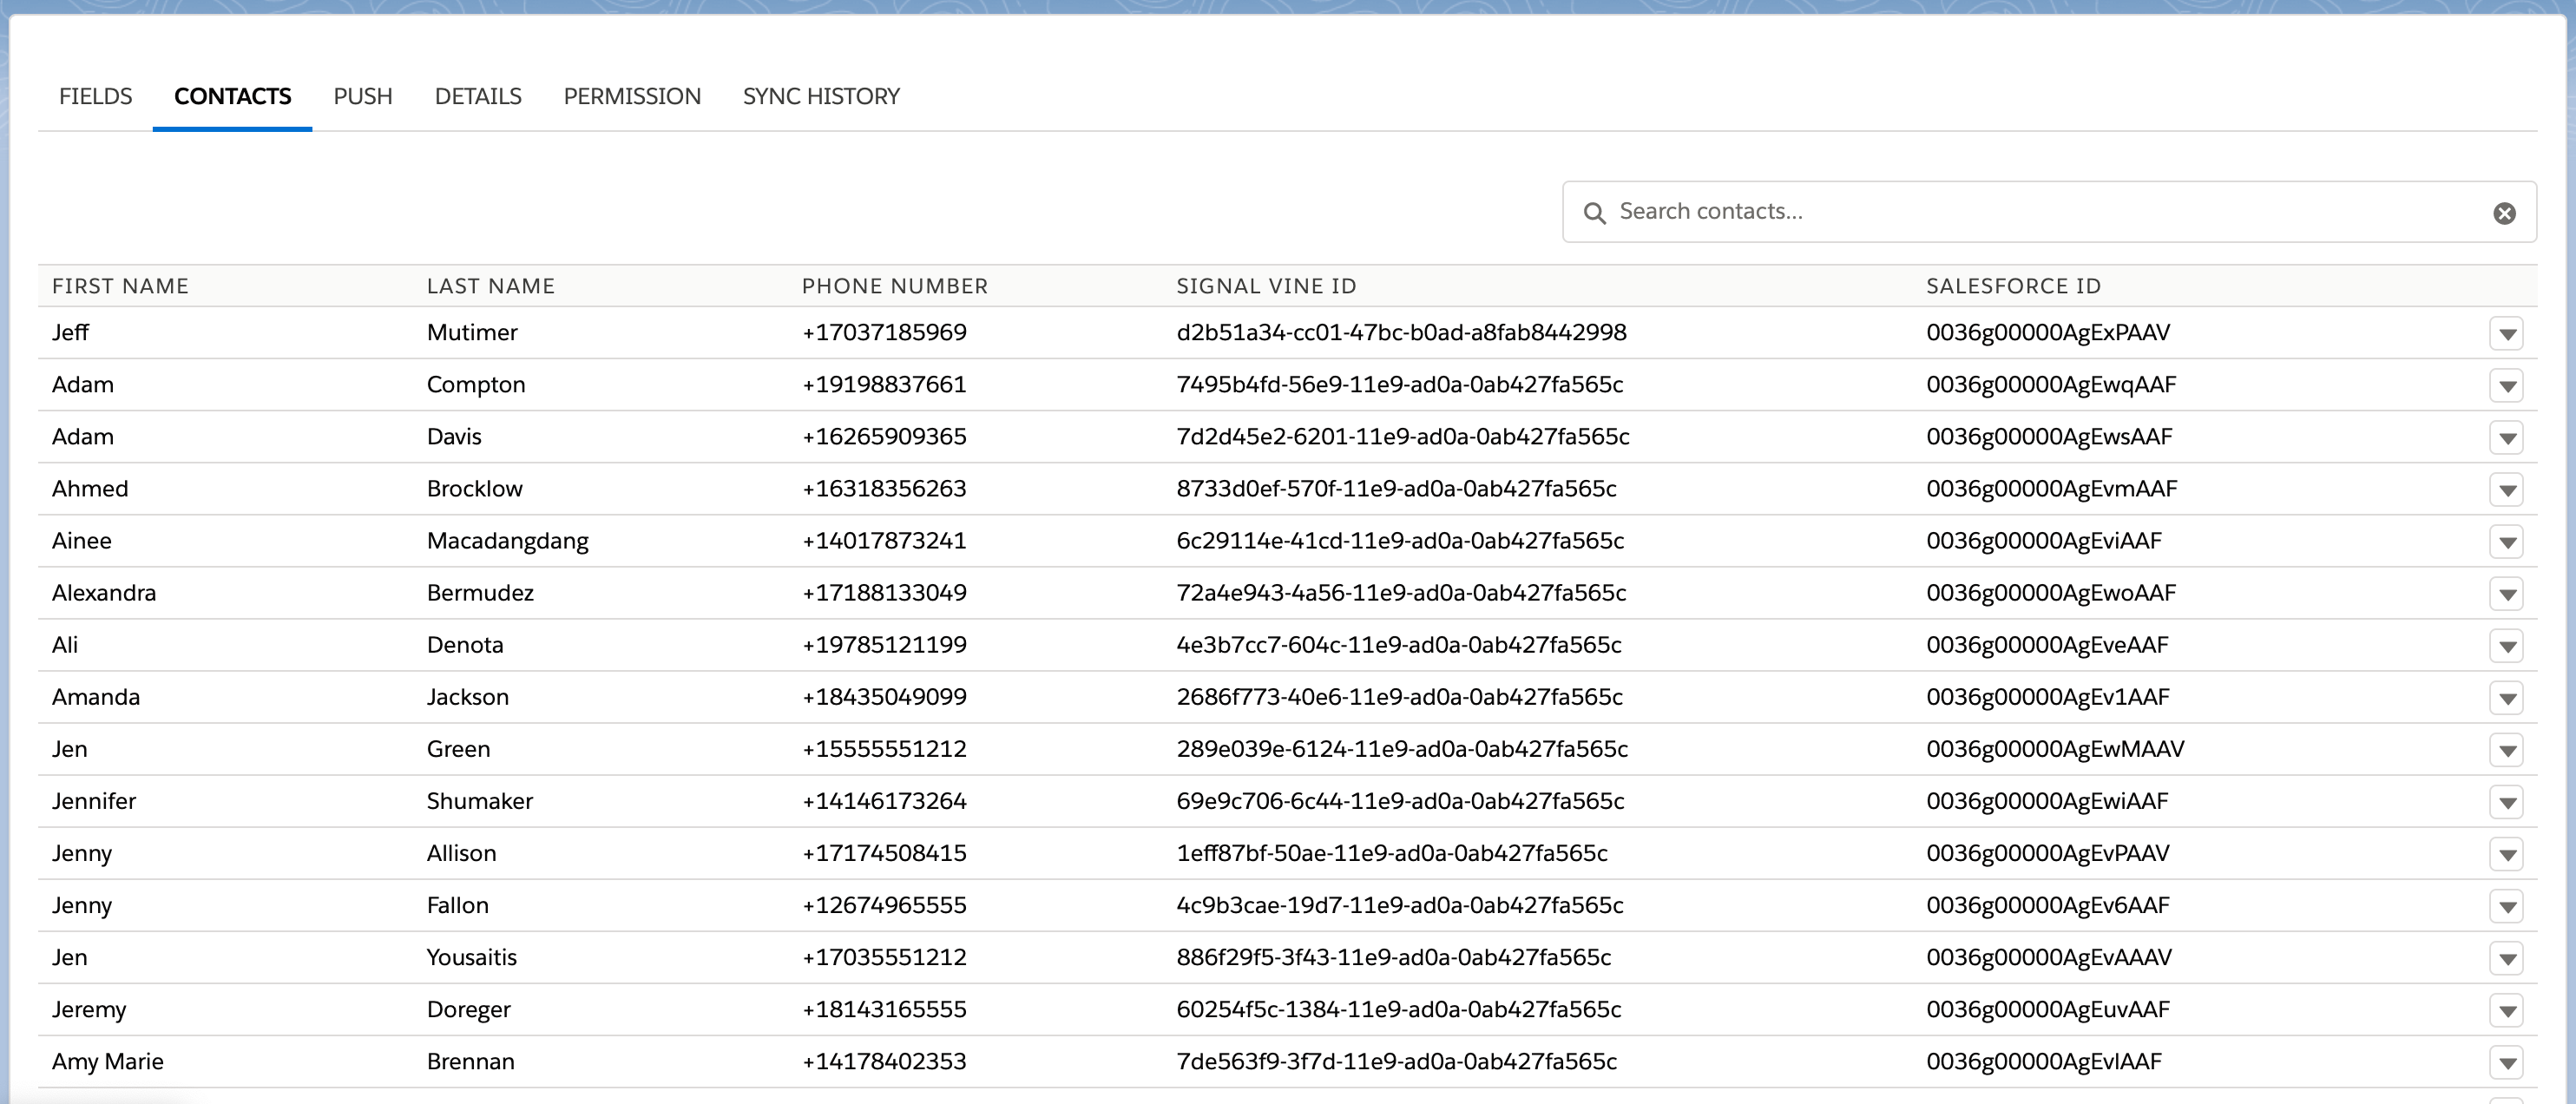Select phone number +12674965555

[x=884, y=904]
